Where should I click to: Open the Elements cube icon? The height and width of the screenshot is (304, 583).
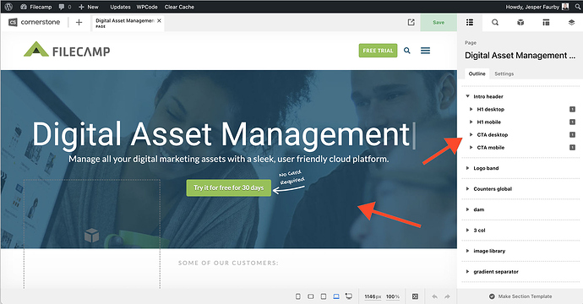coord(520,22)
